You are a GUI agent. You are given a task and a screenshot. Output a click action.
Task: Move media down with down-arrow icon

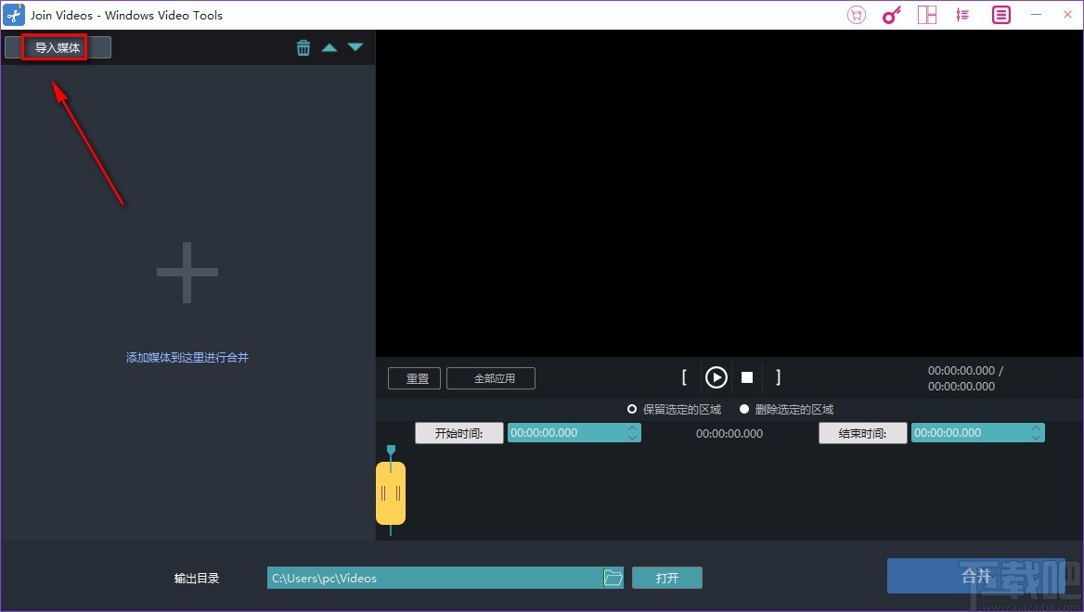355,46
